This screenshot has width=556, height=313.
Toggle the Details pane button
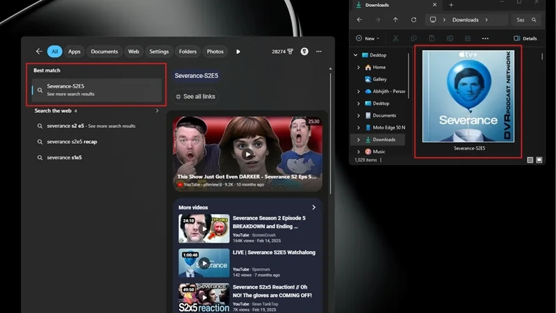525,38
